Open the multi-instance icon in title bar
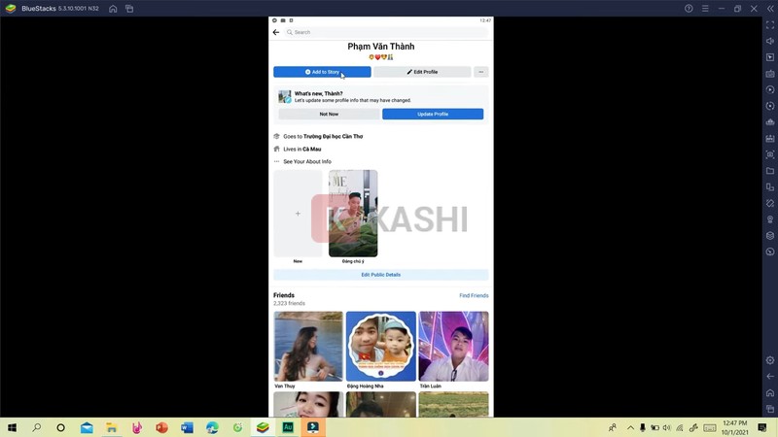The height and width of the screenshot is (437, 778). pyautogui.click(x=130, y=9)
